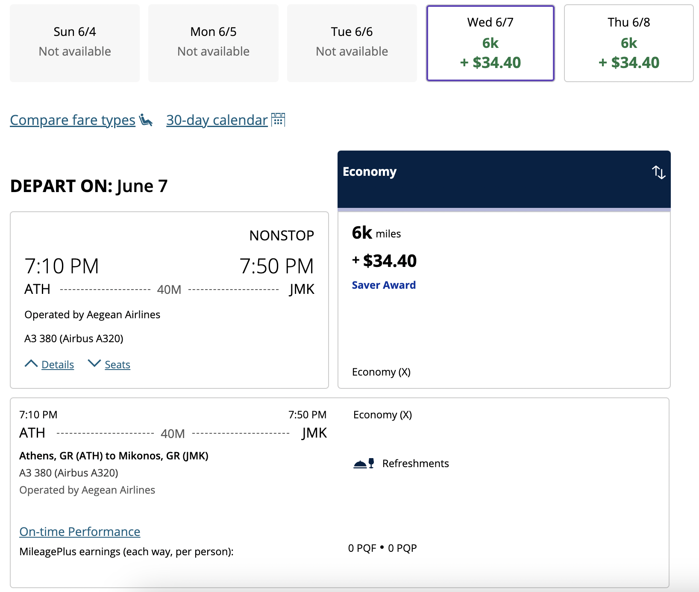The image size is (699, 592).
Task: Select the Sun 6/4 unavailable date
Action: pos(75,43)
